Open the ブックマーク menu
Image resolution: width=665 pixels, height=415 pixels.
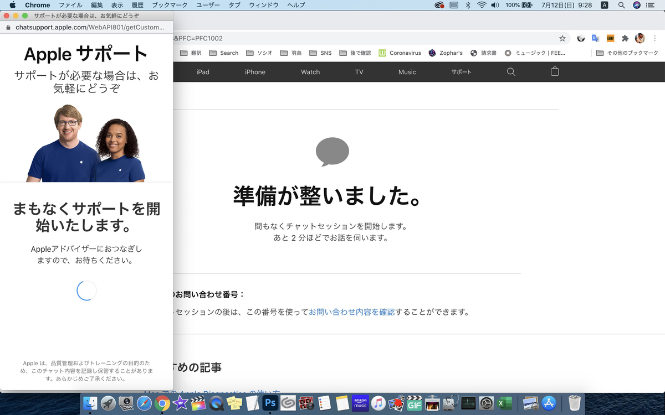[x=170, y=5]
